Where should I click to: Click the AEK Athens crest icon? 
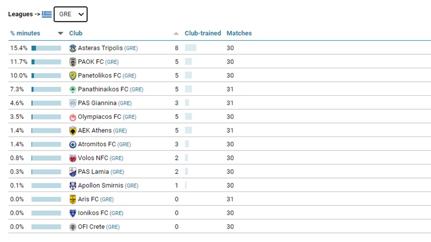(x=73, y=131)
